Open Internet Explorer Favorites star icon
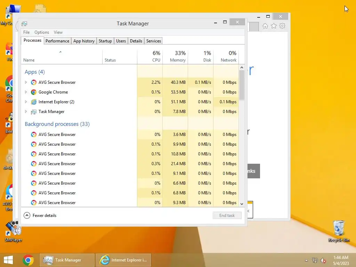Viewport: 356px width, 267px height. click(x=274, y=26)
